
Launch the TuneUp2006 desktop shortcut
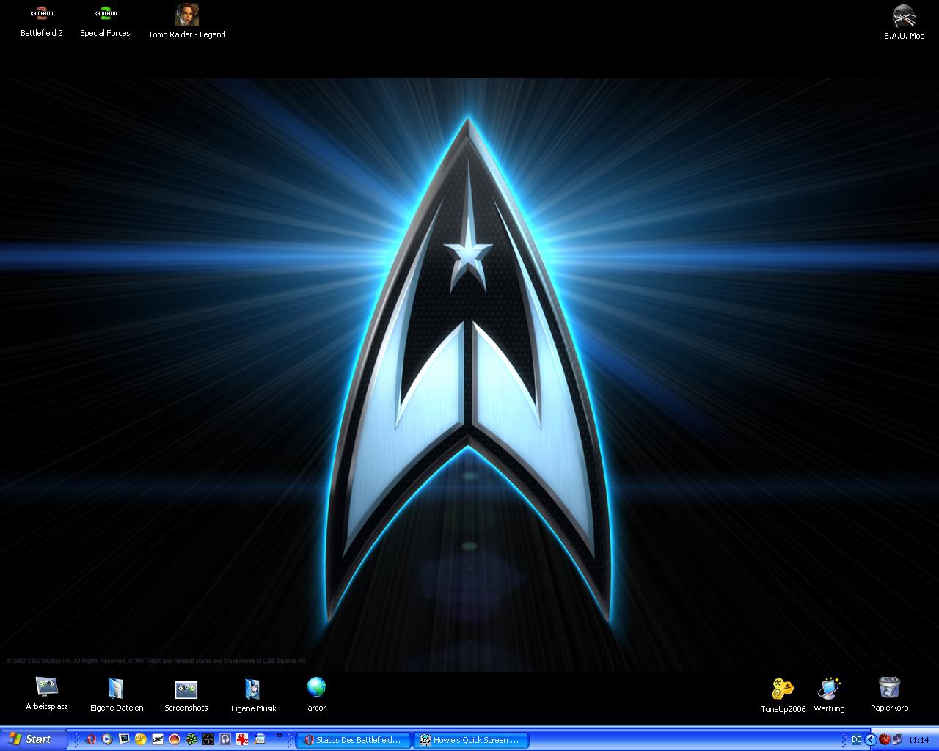click(x=783, y=695)
